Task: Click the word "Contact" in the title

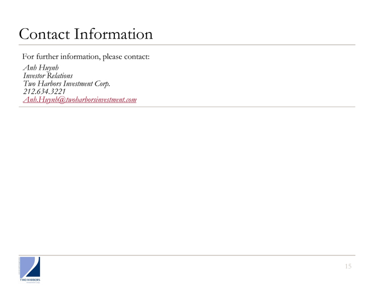Action: coord(44,34)
